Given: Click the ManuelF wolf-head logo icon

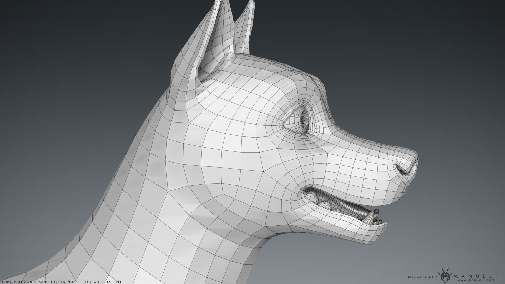Looking at the screenshot, I should [446, 276].
